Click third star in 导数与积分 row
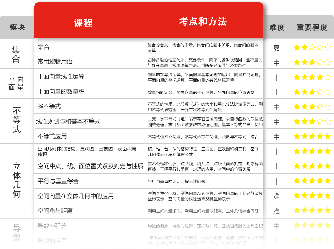 (x=312, y=225)
